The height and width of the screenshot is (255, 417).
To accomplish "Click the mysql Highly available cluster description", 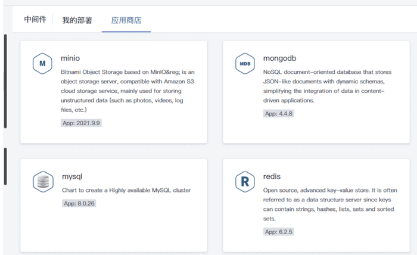I will [x=126, y=191].
